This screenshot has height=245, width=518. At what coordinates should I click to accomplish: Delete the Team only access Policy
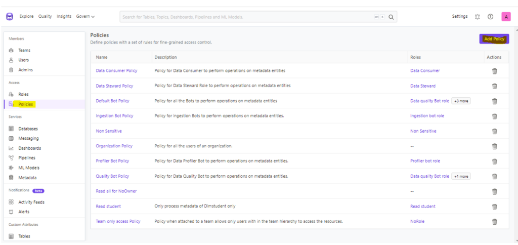[x=494, y=222]
